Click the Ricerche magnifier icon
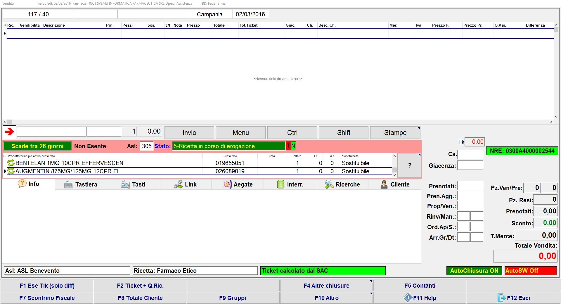 (x=329, y=184)
